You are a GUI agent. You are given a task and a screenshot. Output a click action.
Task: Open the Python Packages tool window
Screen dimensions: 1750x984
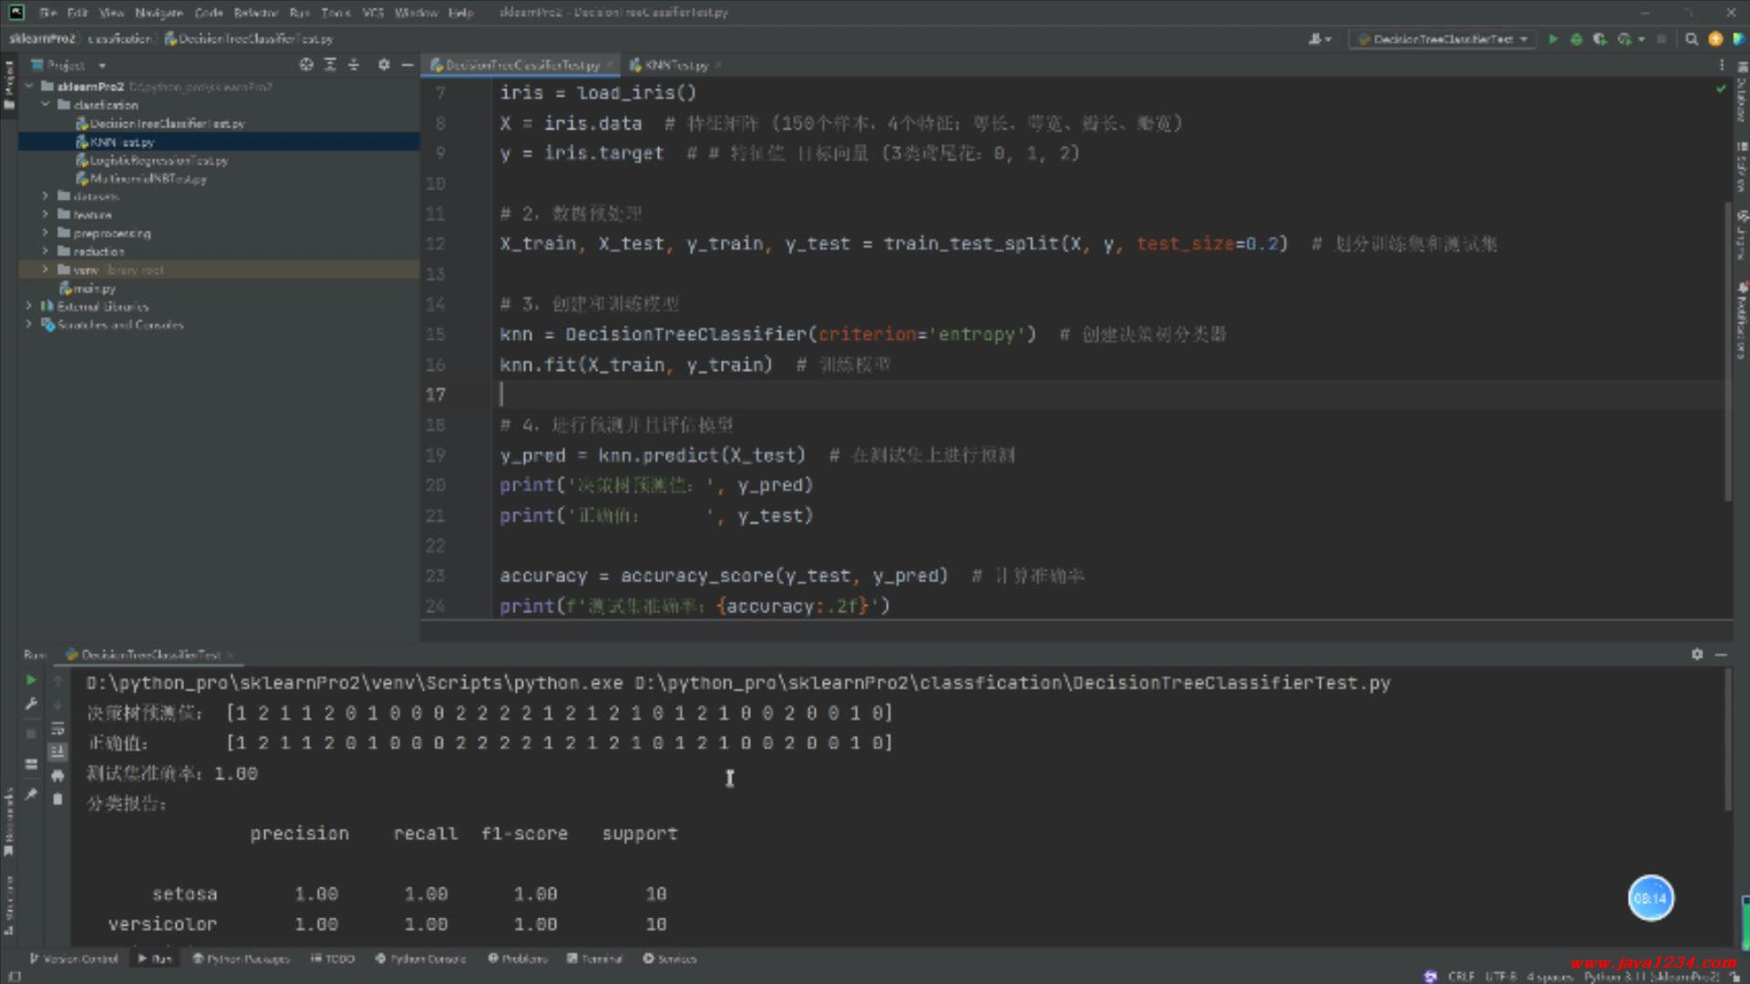click(241, 958)
